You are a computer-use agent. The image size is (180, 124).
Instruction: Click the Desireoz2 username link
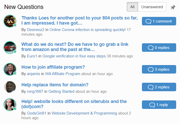click(x=35, y=30)
